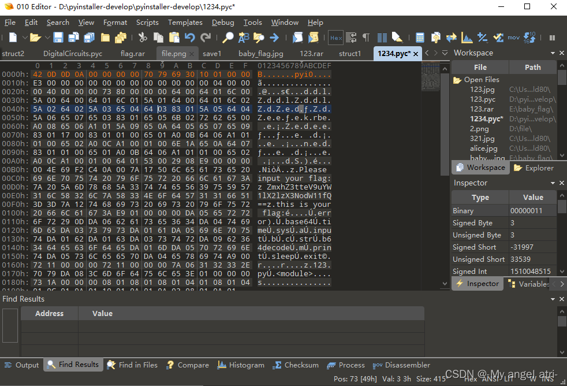Click the Compare Files toolbar icon

coord(436,37)
